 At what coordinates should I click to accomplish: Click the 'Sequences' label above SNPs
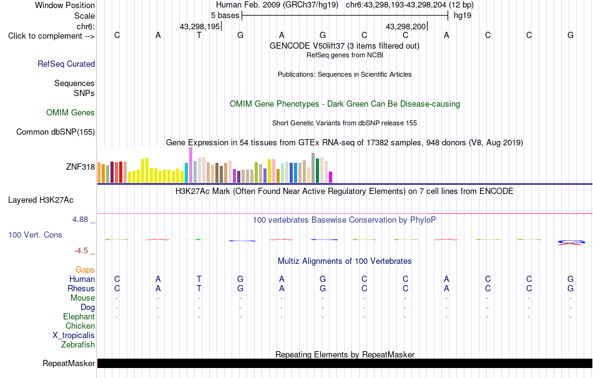[74, 83]
